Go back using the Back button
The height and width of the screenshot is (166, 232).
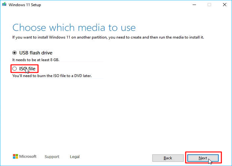pyautogui.click(x=168, y=158)
